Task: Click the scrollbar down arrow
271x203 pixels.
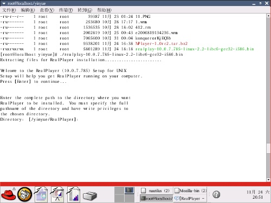Action: point(268,180)
